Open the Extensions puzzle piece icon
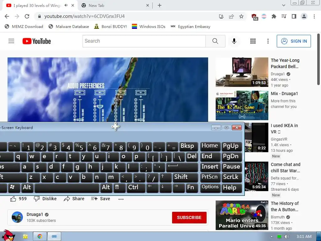Image resolution: width=321 pixels, height=241 pixels. tap(274, 16)
